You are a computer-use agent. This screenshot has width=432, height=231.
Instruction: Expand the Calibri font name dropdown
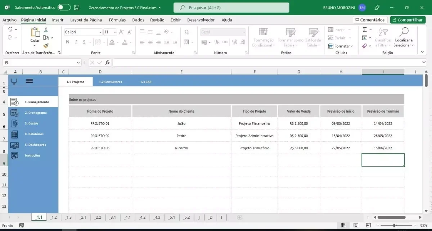(100, 32)
